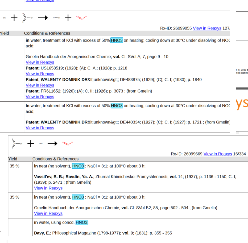The height and width of the screenshot is (243, 248).
Task: Open View in Reaxys below Patent US1658519
Action: coord(40,74)
